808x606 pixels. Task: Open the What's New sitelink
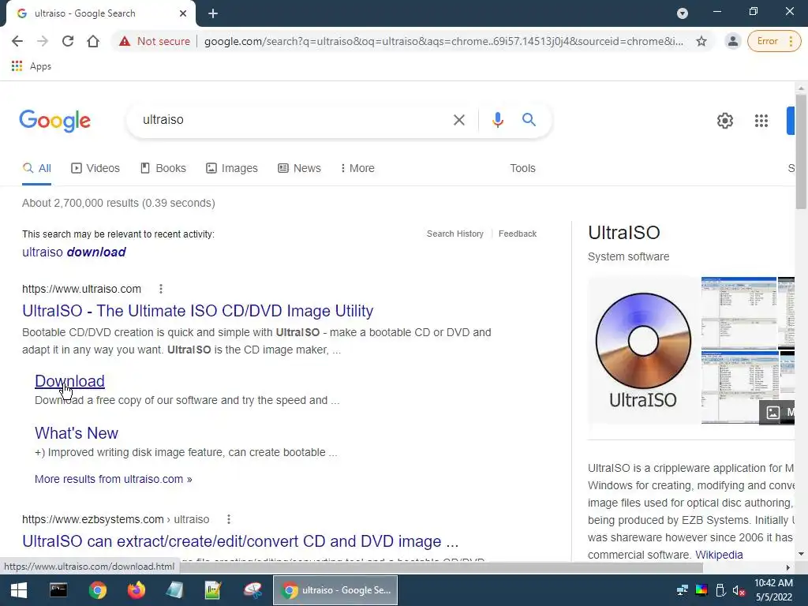pyautogui.click(x=77, y=433)
